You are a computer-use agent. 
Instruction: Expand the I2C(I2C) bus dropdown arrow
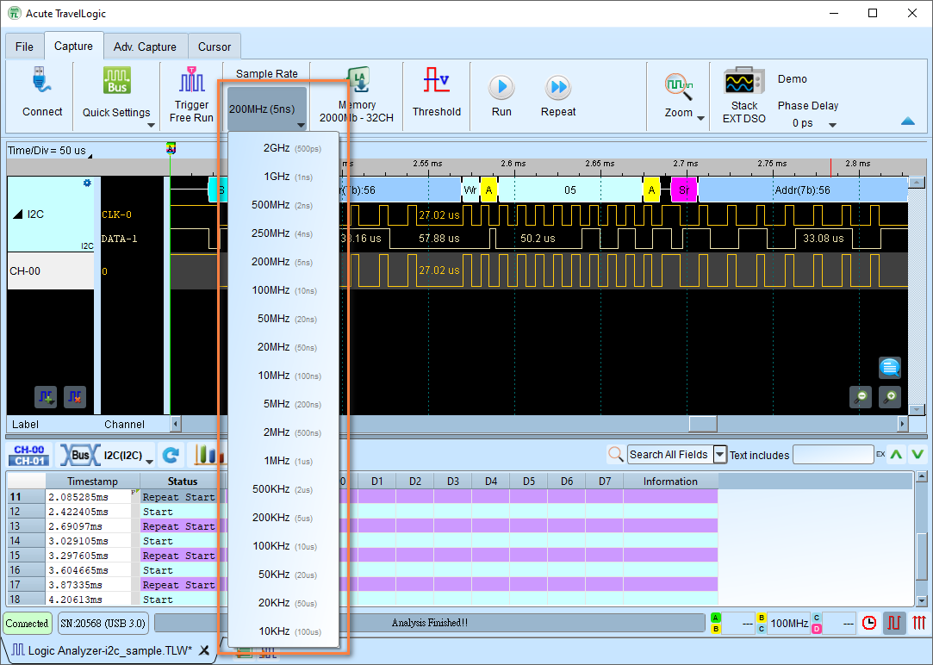[149, 463]
